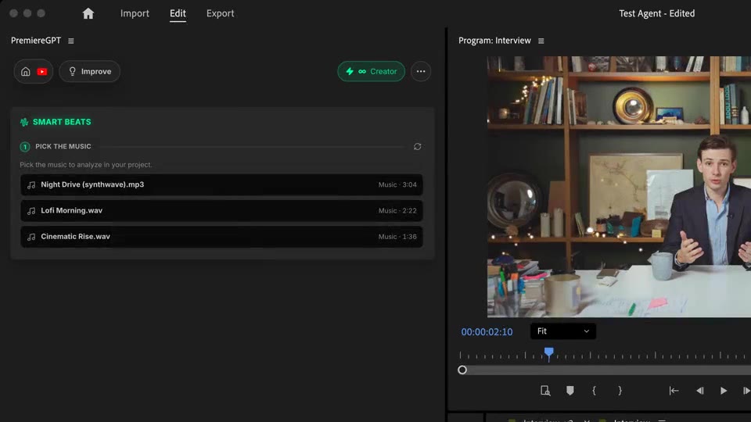Click the 00:00:02:10 timecode field
Screen dimensions: 751x422
[487, 331]
